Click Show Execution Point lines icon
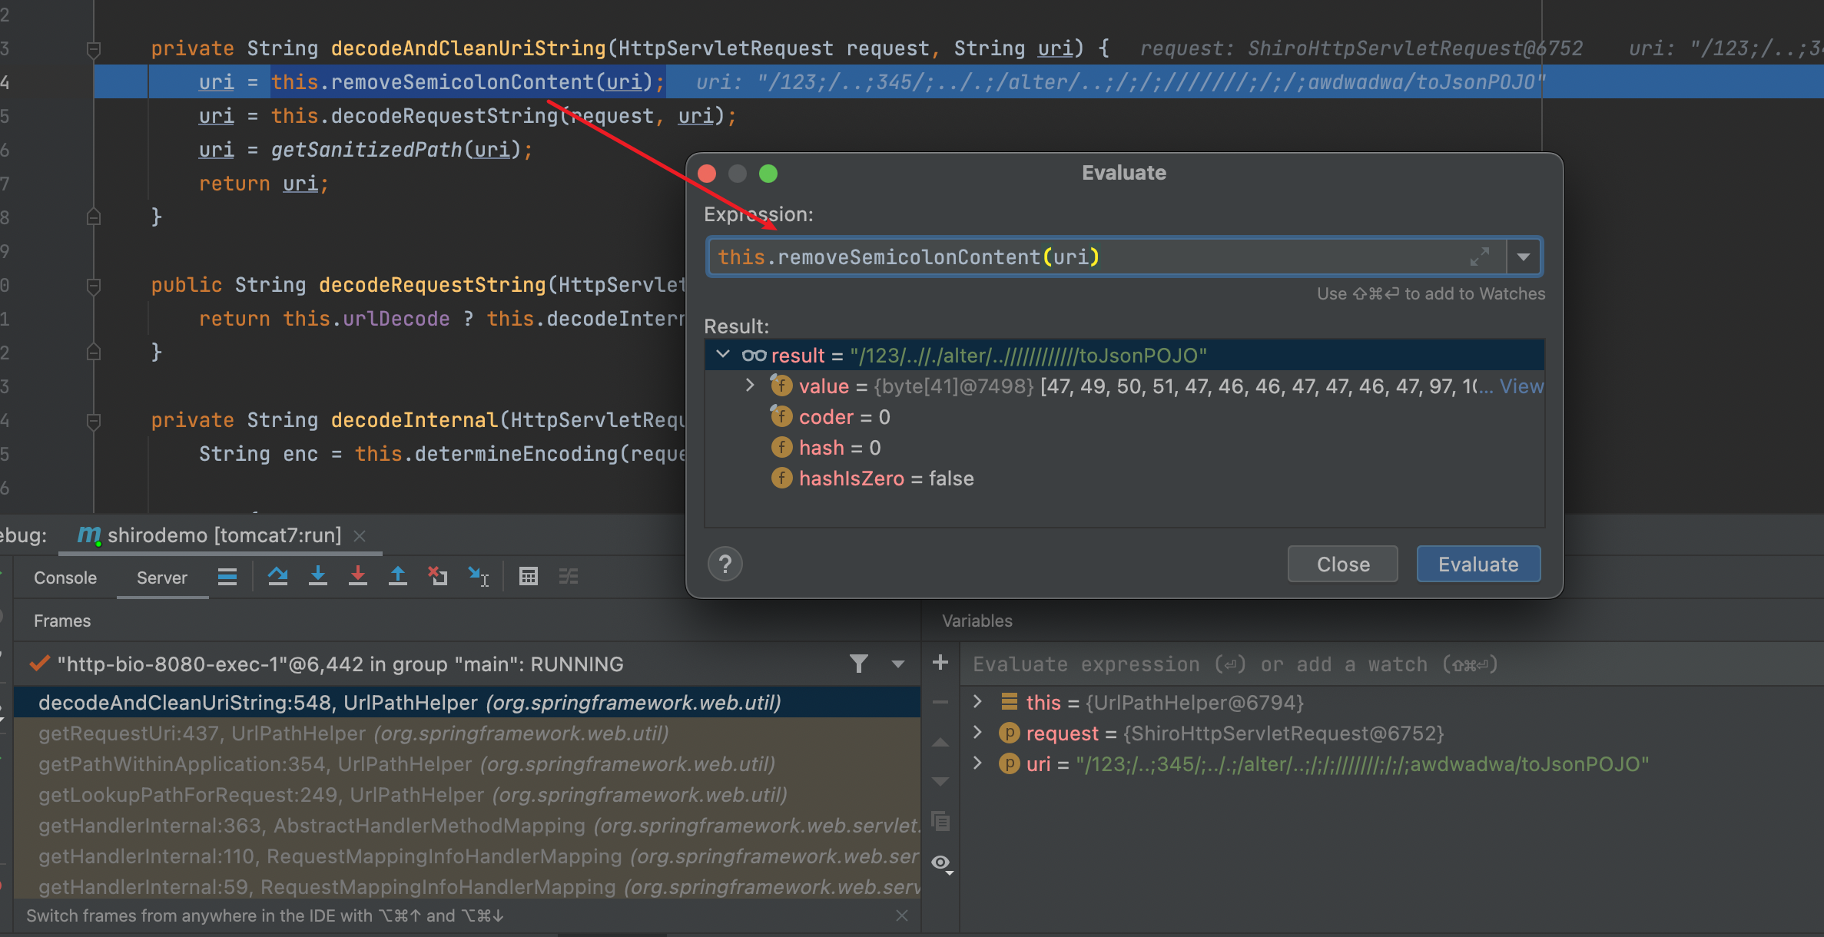Viewport: 1824px width, 937px height. pos(227,577)
